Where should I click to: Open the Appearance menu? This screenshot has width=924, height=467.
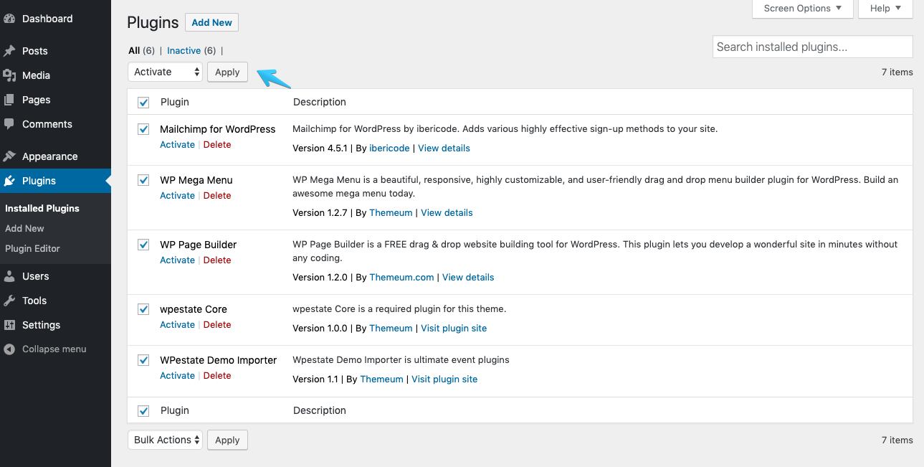49,156
